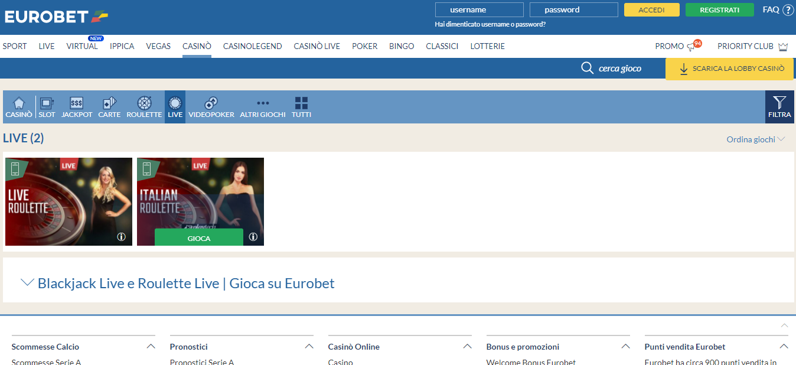Collapse the Punti vendita Eurobet section
Image resolution: width=796 pixels, height=365 pixels.
(784, 347)
